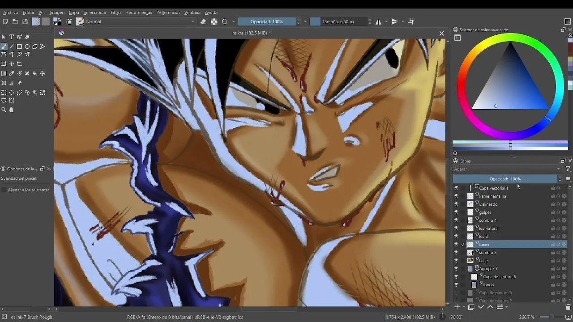Open the brush preset chooser

(80, 21)
